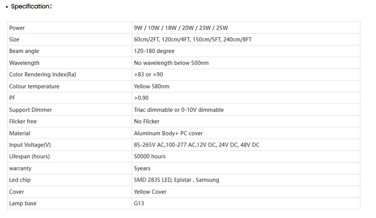
Task: Select the 50000 hours value
Action: click(x=149, y=156)
